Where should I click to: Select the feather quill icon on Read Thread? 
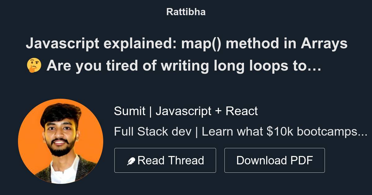(x=132, y=160)
